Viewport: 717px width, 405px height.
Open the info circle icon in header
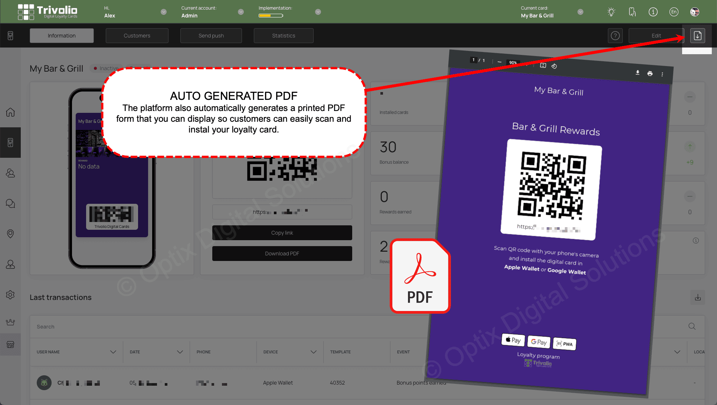[x=653, y=12]
